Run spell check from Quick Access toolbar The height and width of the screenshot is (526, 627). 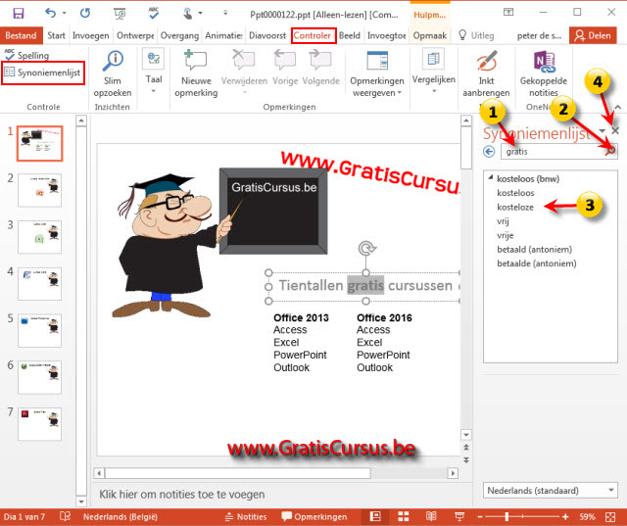tap(154, 13)
